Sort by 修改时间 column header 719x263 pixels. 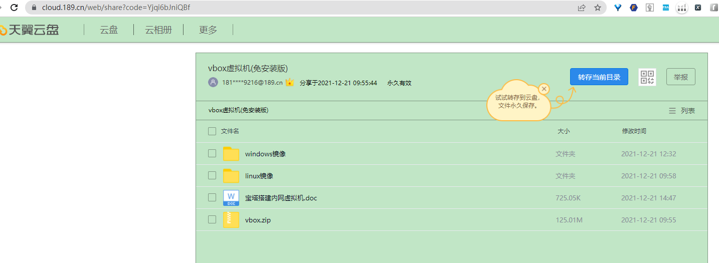tap(634, 131)
